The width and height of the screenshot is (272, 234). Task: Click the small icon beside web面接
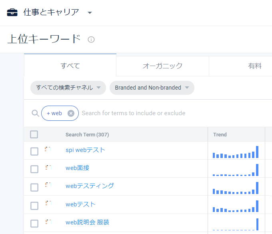48,168
